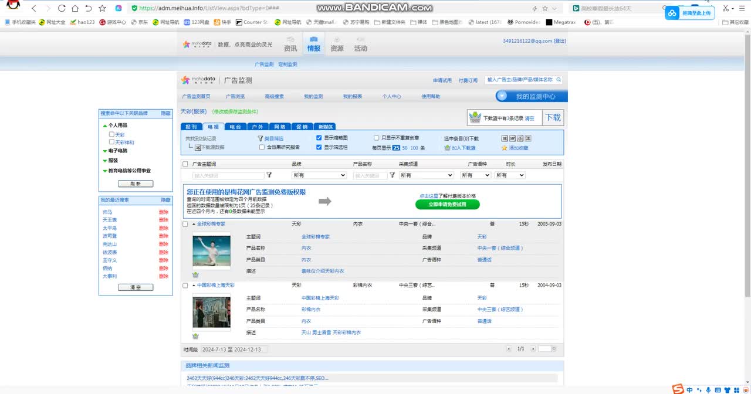Viewport: 751px width, 394px height.
Task: Switch to the 电台 media tab
Action: tap(235, 127)
